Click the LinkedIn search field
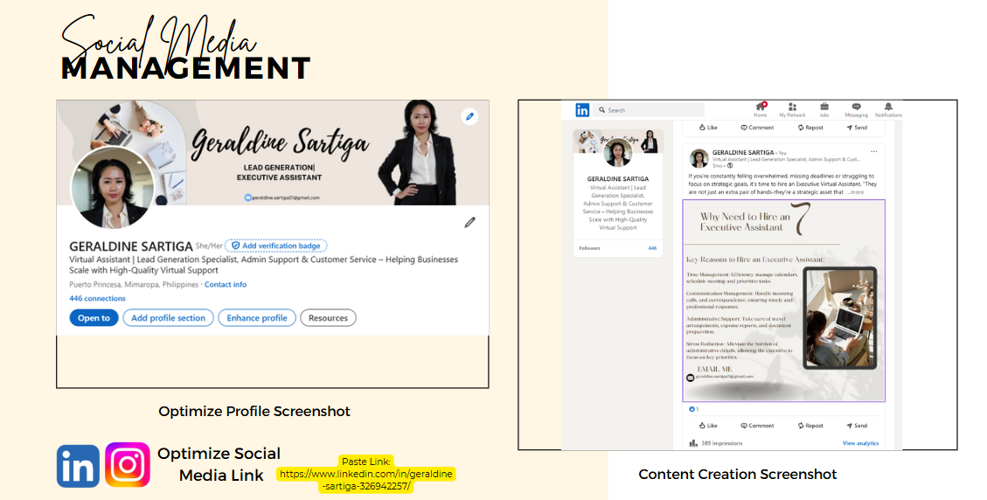987x500 pixels. click(x=649, y=110)
